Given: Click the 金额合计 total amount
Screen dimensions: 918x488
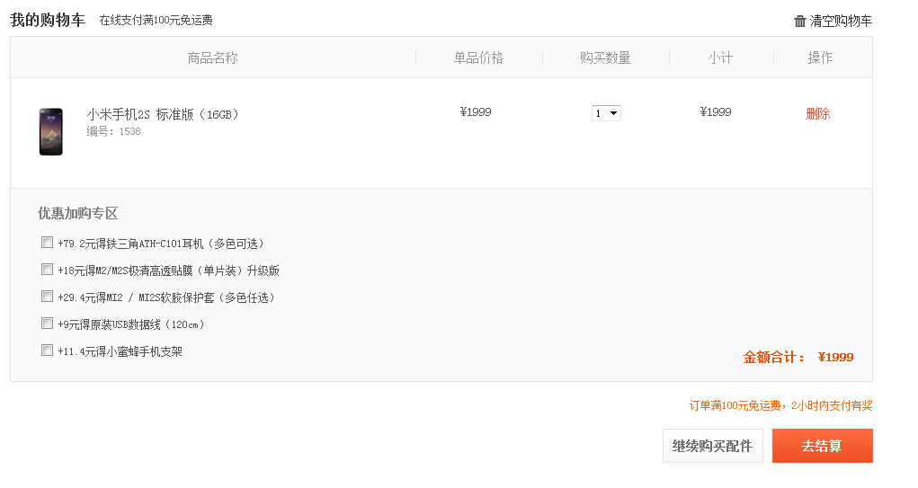Looking at the screenshot, I should click(798, 357).
